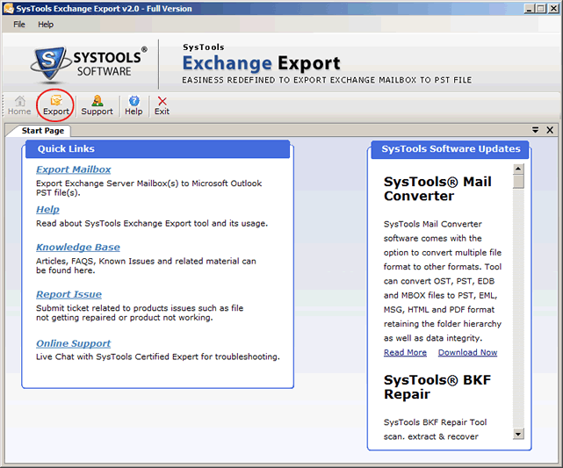563x468 pixels.
Task: Click the SysTools BKF Repair heading
Action: coord(437,387)
